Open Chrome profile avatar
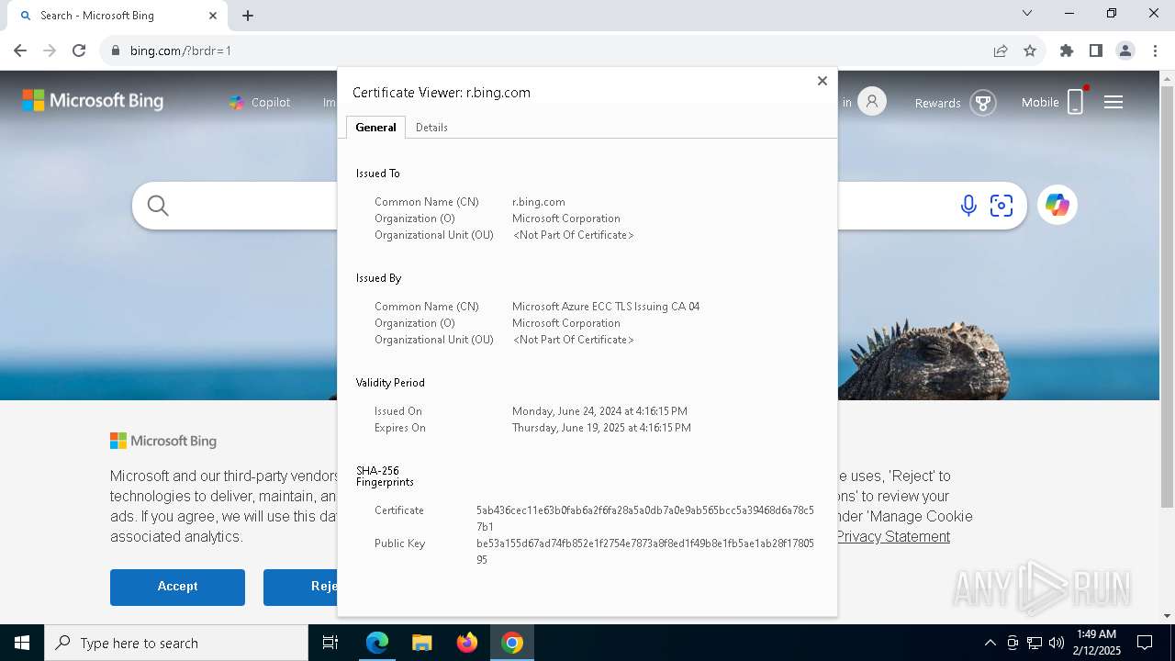The image size is (1175, 661). pos(1125,50)
